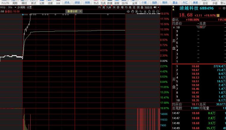Close the 涨停分析 tab
This screenshot has height=130, width=226.
coord(80,11)
